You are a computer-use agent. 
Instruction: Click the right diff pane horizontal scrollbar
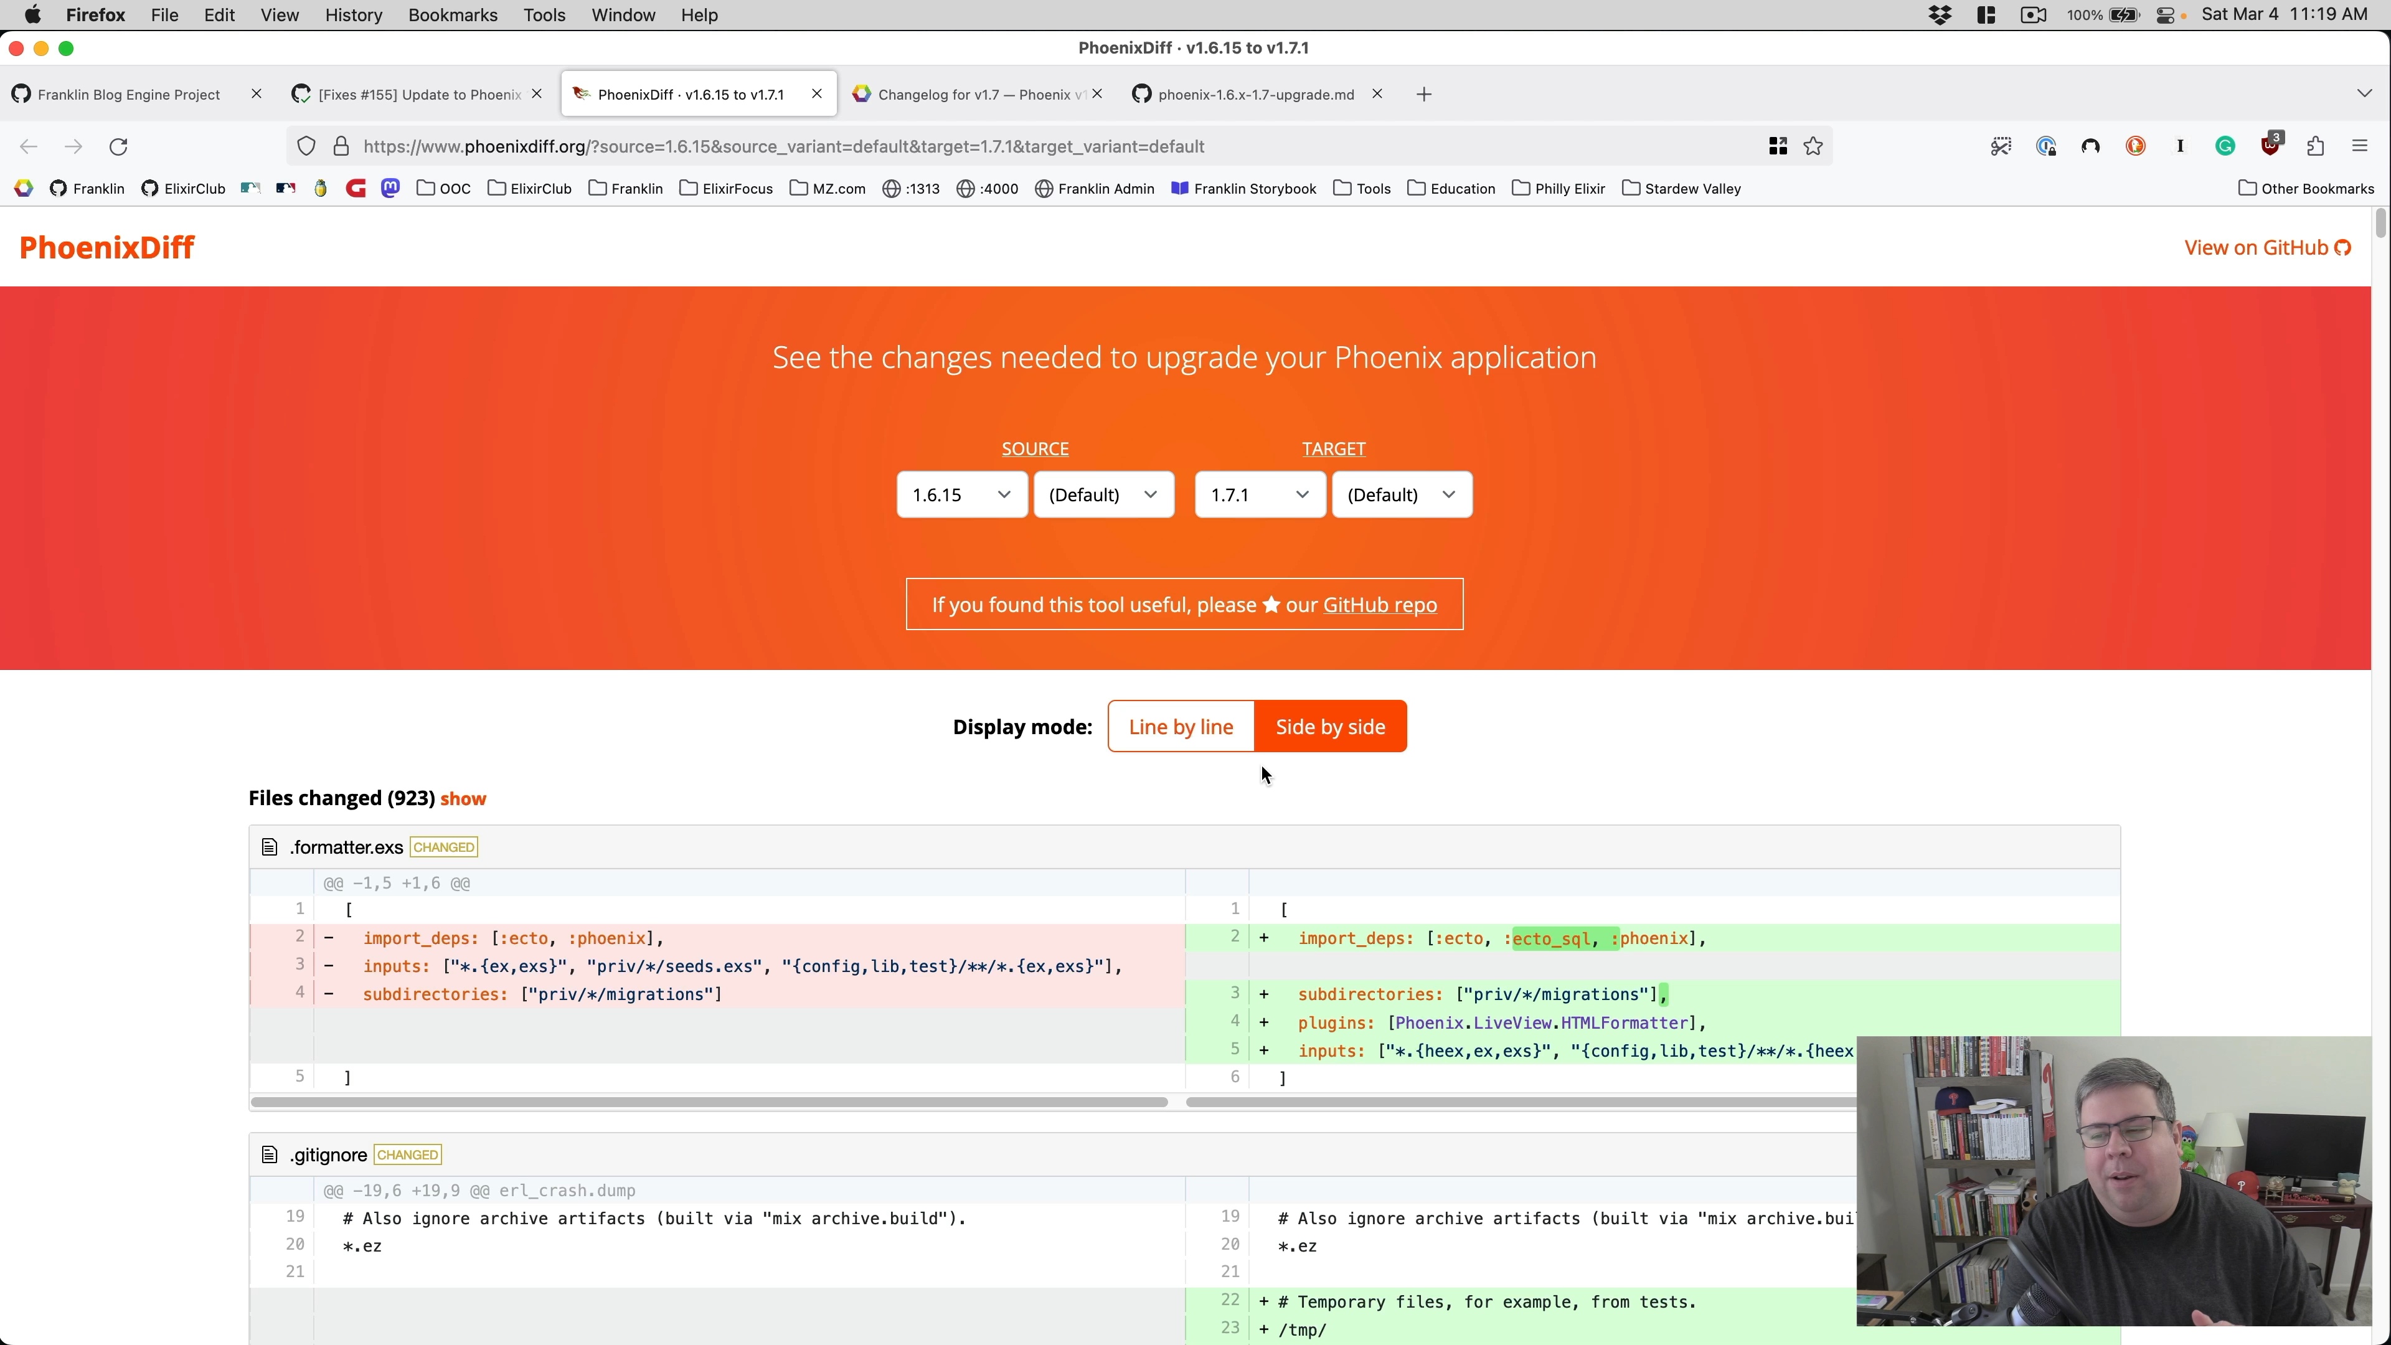1522,1103
